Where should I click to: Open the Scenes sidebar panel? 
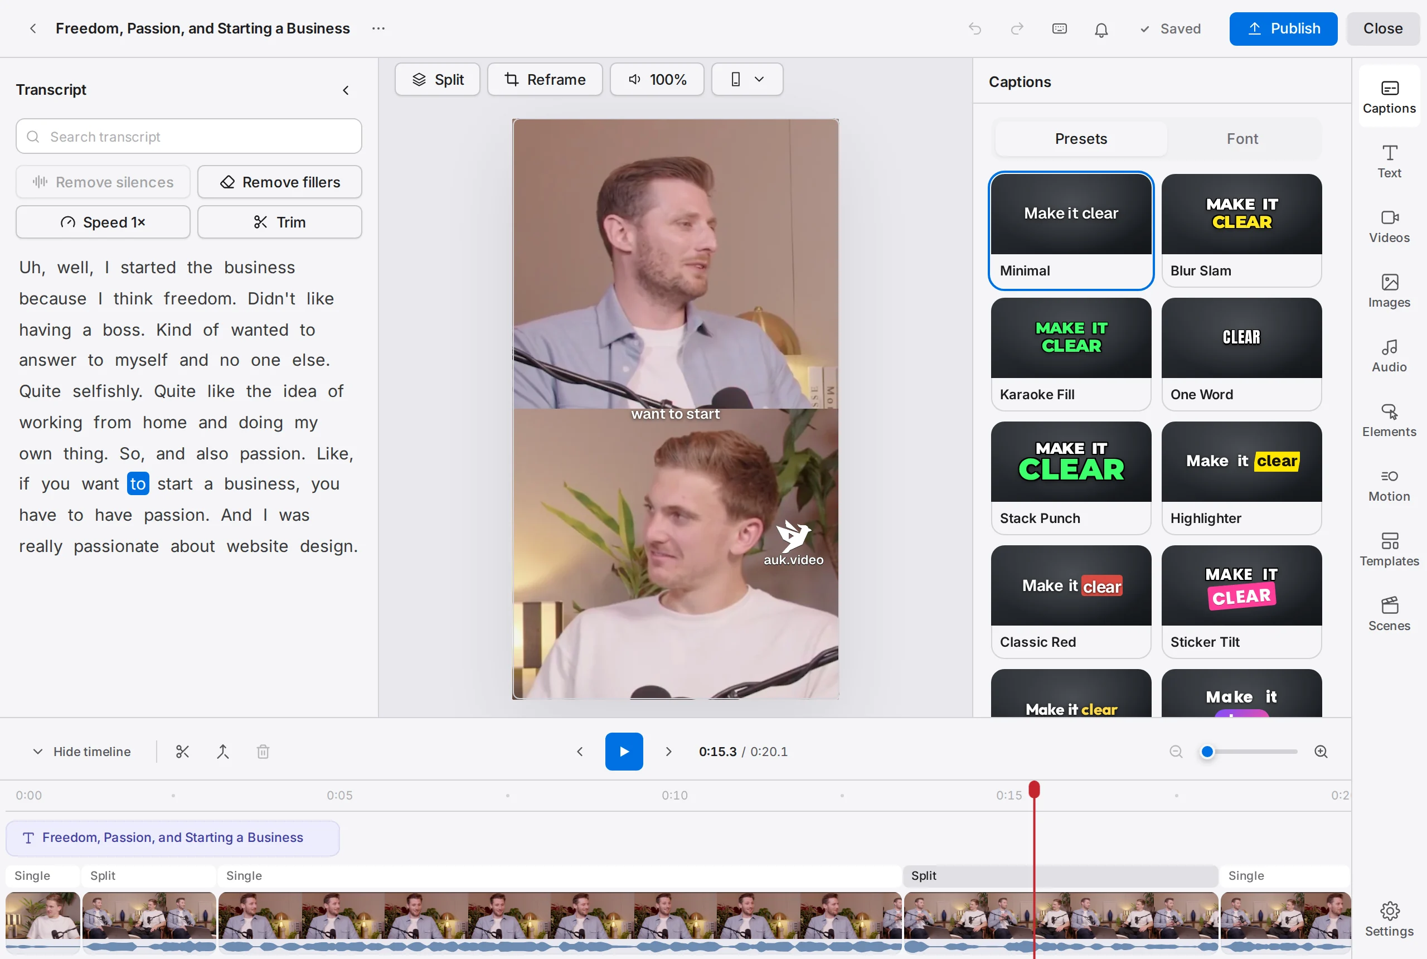click(1389, 614)
